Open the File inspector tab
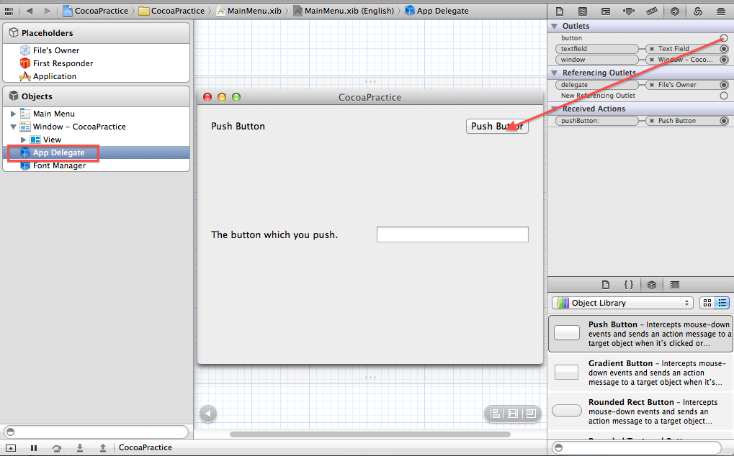 point(560,12)
